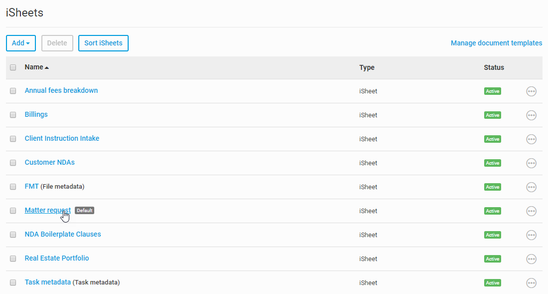This screenshot has height=294, width=548.
Task: Tick checkbox beside Real Estate Portfolio
Action: point(13,259)
